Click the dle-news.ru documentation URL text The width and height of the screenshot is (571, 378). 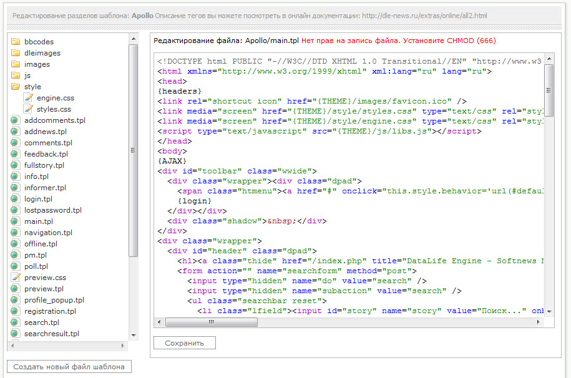coord(424,16)
